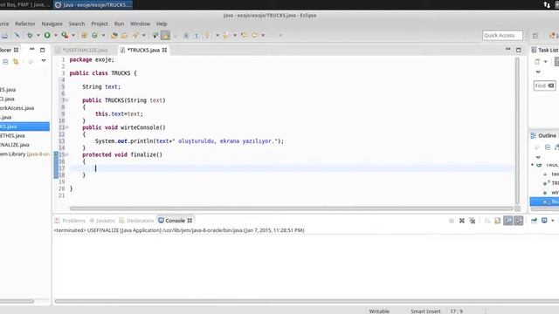This screenshot has width=559, height=314.
Task: Click the Find field in Task List
Action: (x=544, y=85)
